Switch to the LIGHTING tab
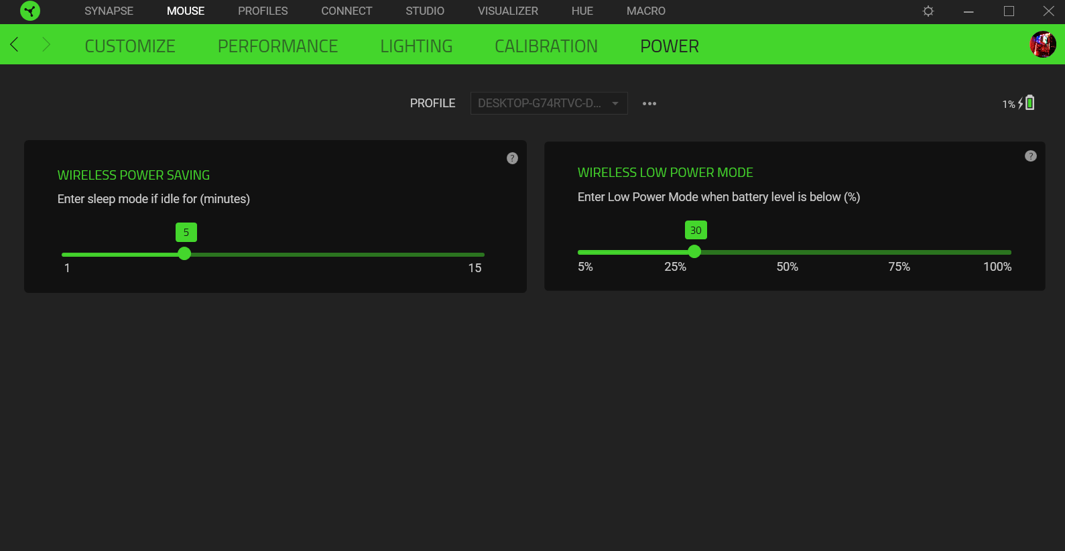This screenshot has height=551, width=1065. coord(416,46)
